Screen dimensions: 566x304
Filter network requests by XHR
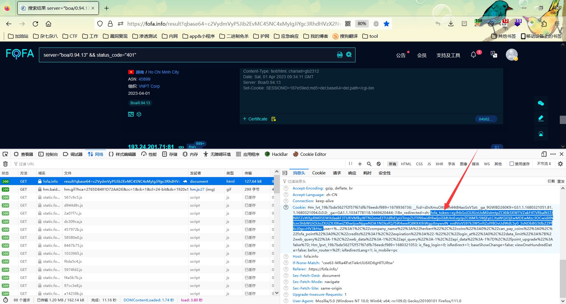click(439, 164)
